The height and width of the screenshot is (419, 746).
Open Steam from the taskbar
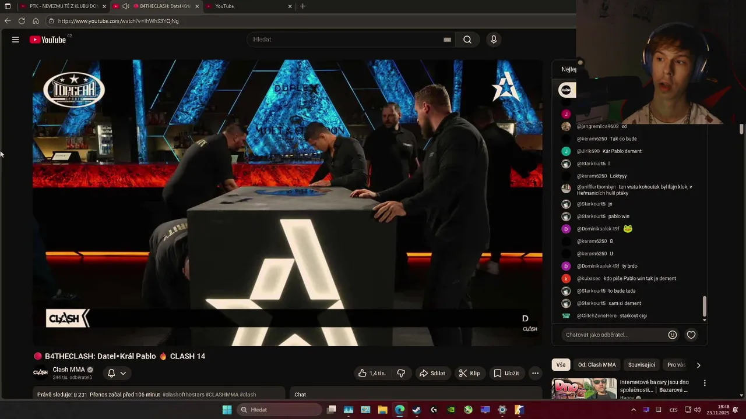coord(417,410)
